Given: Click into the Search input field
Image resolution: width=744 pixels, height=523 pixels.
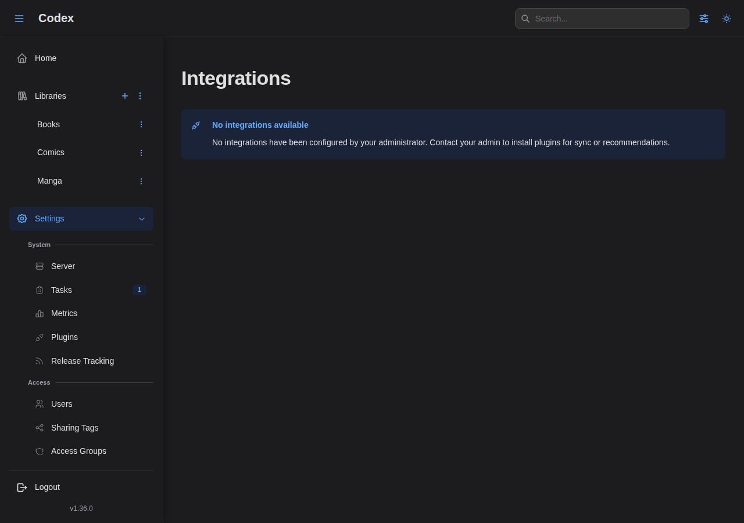Looking at the screenshot, I should pos(602,19).
